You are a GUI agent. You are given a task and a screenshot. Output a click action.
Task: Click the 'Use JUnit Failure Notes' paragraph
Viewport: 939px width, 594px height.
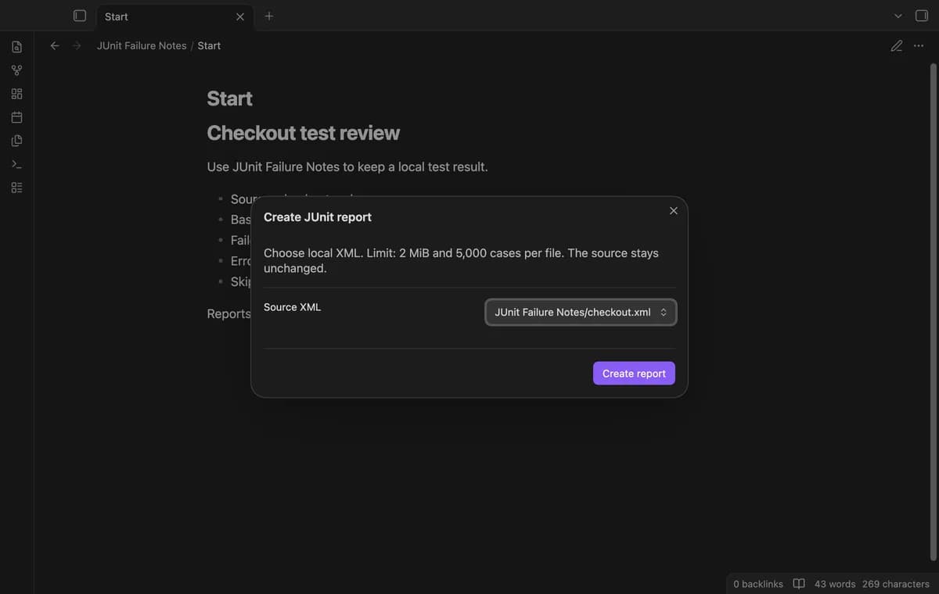coord(347,166)
